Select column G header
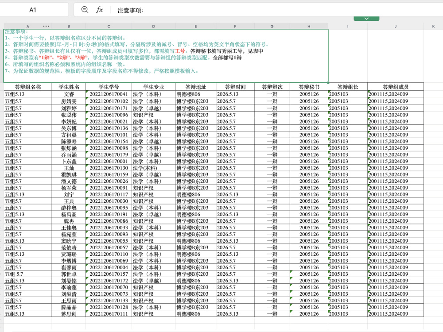 click(272, 26)
